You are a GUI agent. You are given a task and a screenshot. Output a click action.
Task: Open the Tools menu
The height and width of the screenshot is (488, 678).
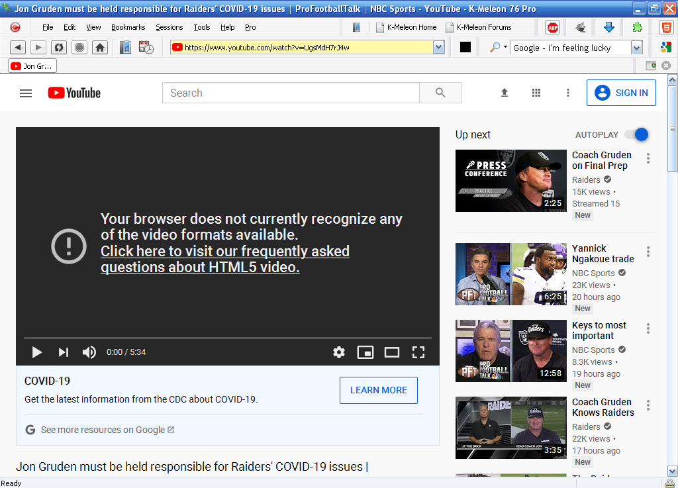pyautogui.click(x=201, y=27)
